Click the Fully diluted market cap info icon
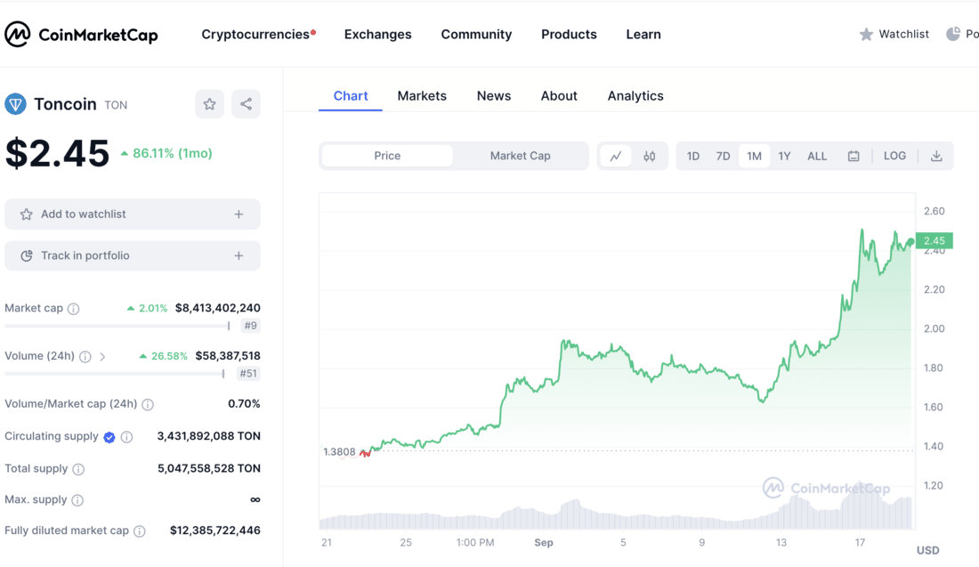 point(140,531)
